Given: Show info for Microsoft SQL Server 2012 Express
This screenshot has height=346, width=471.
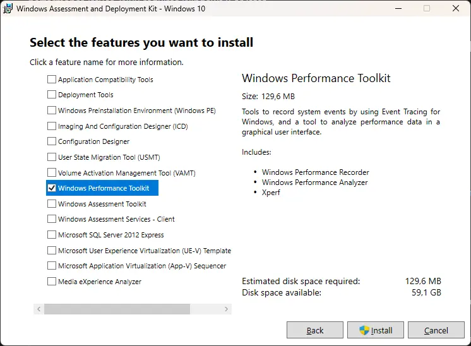Looking at the screenshot, I should click(111, 235).
